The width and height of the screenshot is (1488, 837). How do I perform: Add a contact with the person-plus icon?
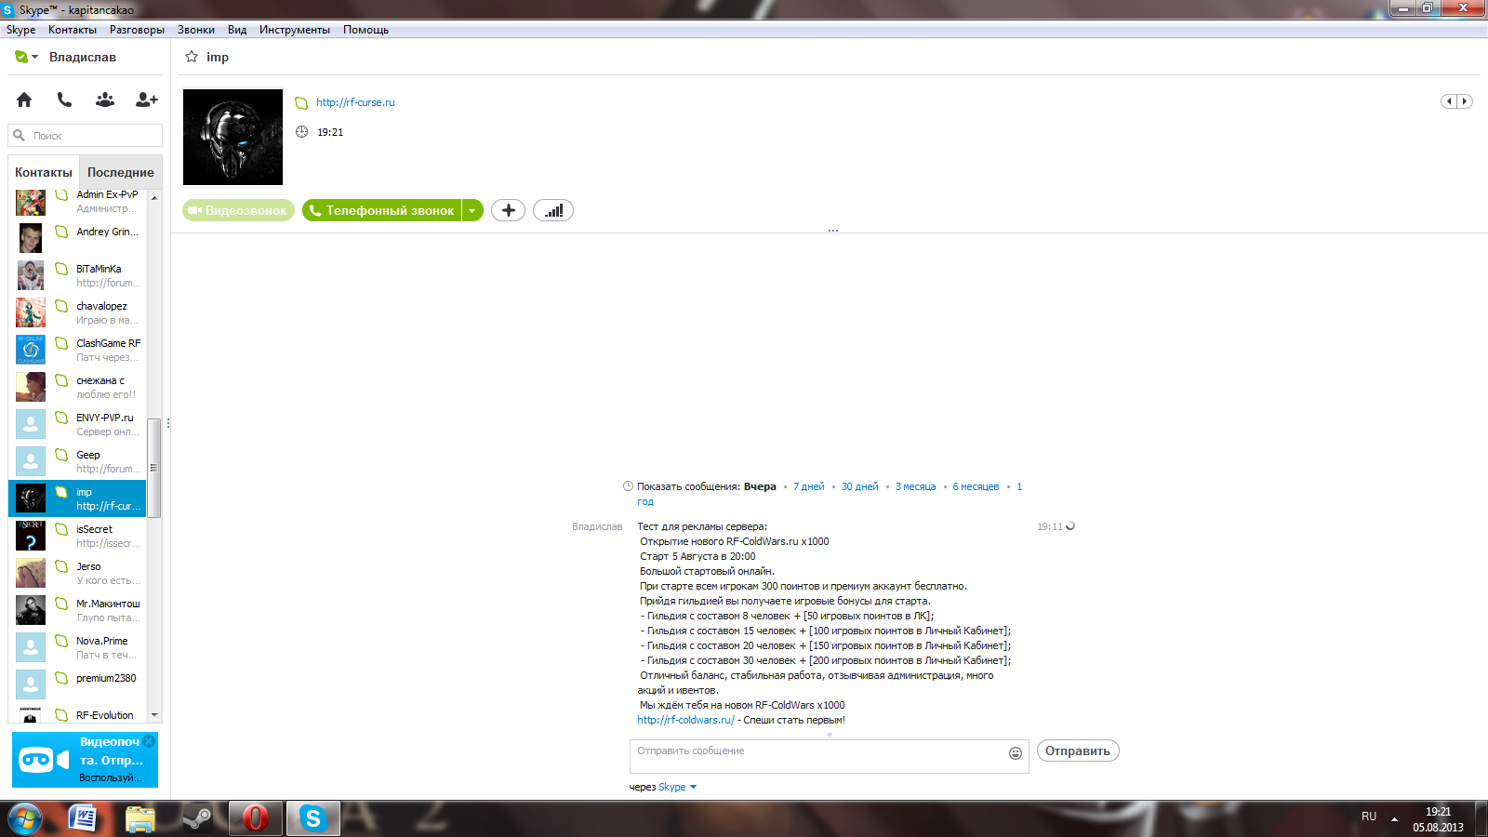[x=147, y=100]
